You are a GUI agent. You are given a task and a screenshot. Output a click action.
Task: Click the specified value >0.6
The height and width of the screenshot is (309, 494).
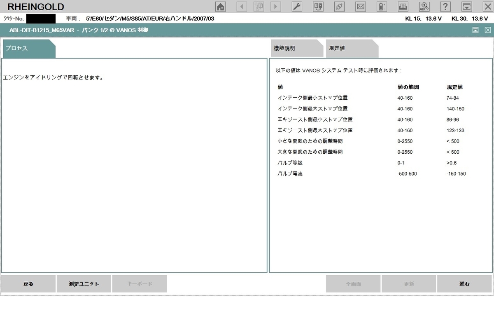click(452, 163)
